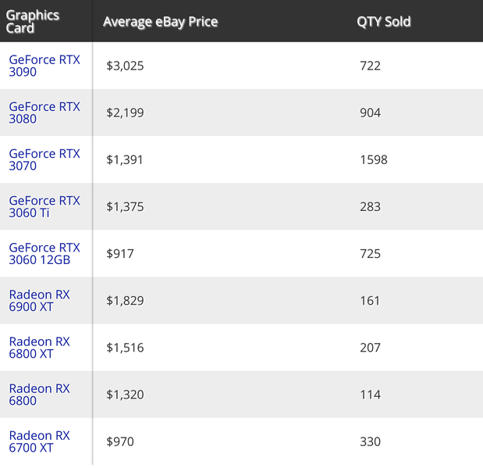Click the Radeon RX 6800 XT link

point(39,347)
